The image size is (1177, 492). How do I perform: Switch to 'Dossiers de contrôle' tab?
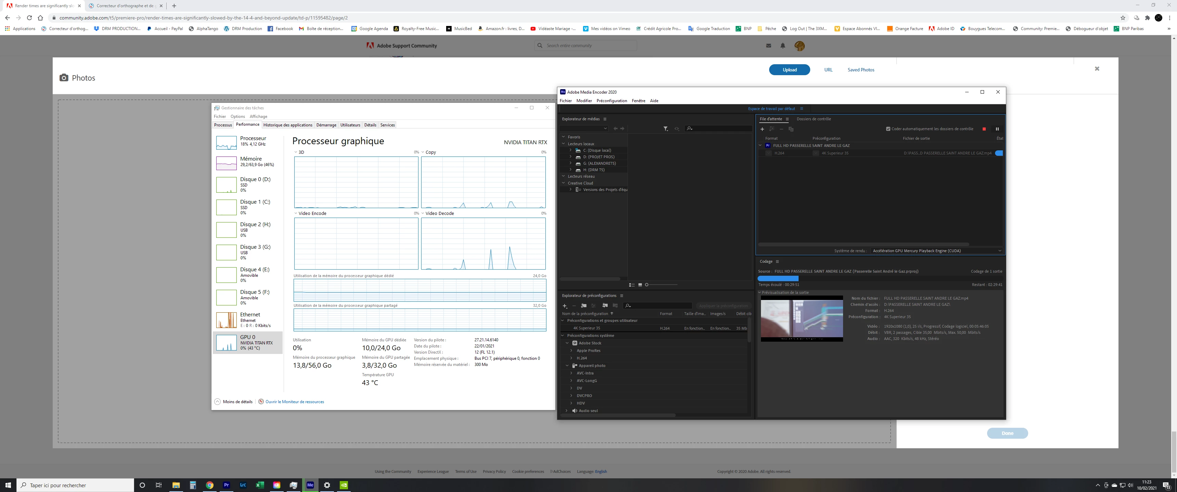point(813,119)
